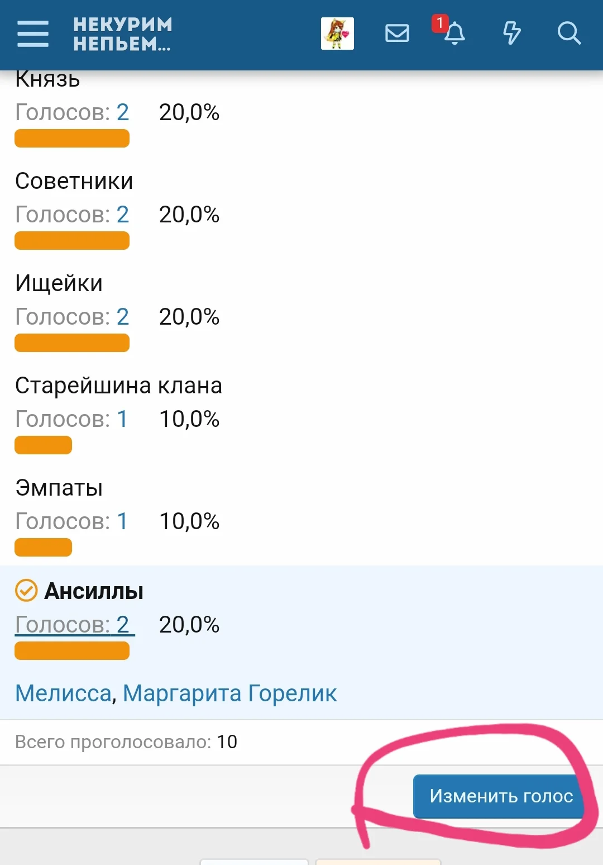
Task: Show voters for Советники option
Action: point(72,215)
